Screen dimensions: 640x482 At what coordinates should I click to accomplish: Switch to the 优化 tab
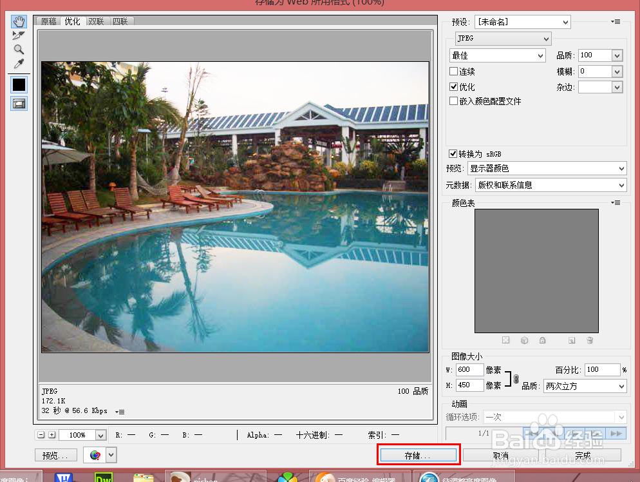tap(72, 21)
